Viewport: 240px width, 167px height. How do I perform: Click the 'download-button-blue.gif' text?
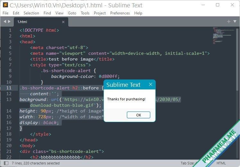pos(62,105)
